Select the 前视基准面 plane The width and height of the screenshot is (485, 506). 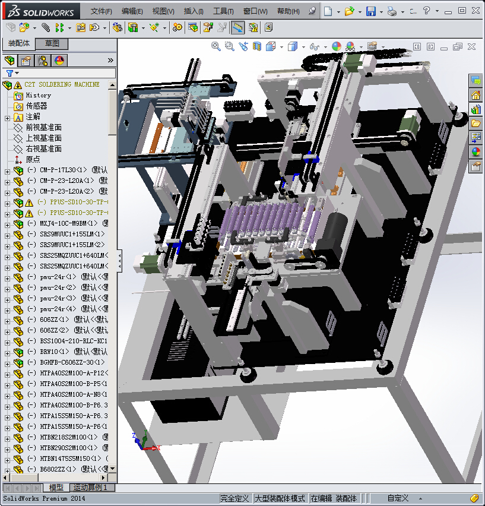[43, 128]
